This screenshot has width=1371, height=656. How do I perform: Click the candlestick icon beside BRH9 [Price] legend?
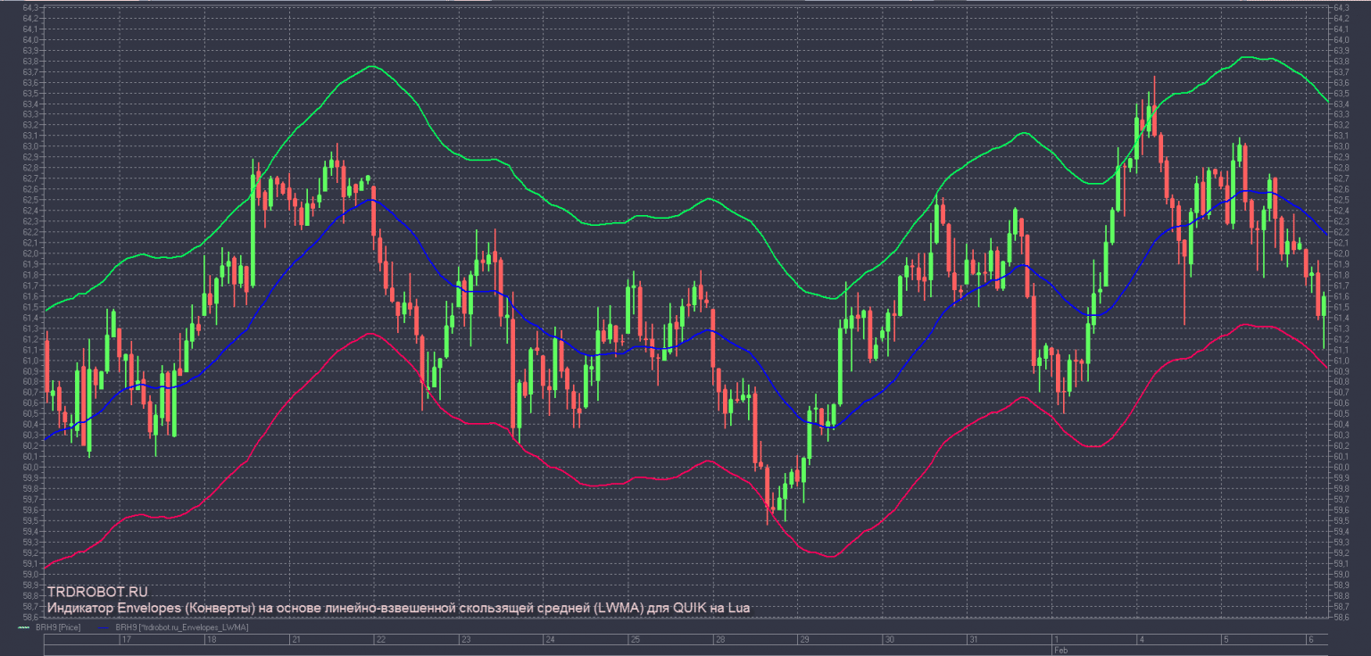[x=24, y=627]
